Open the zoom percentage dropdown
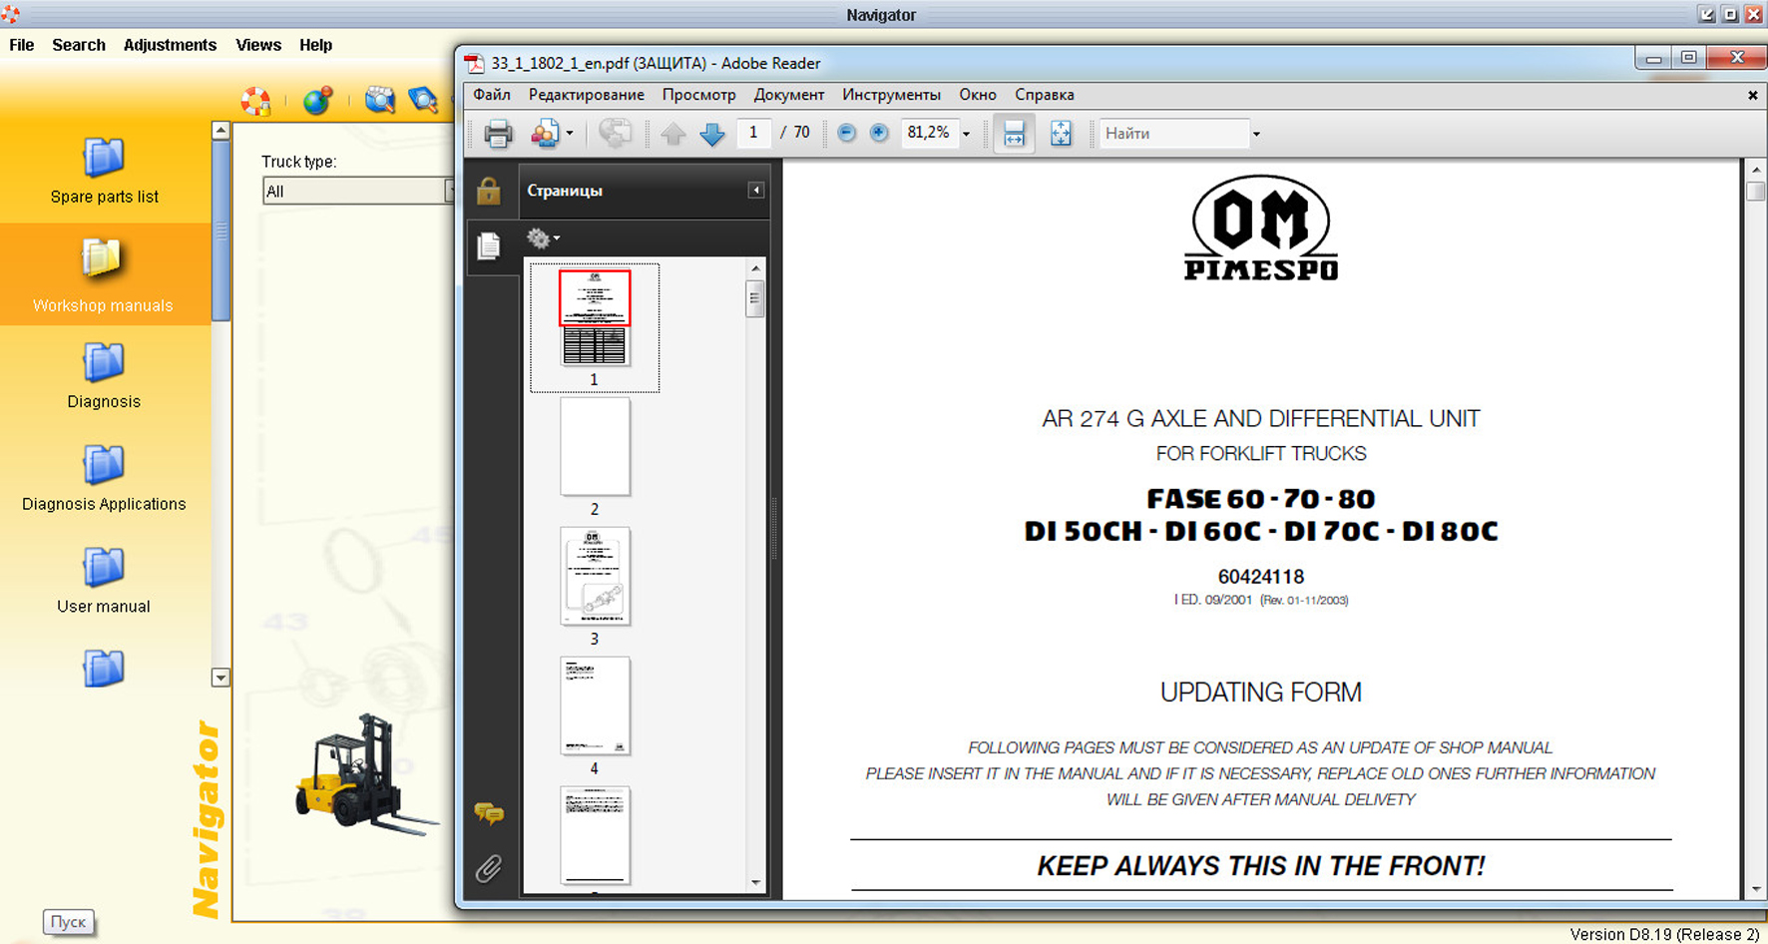 [966, 134]
